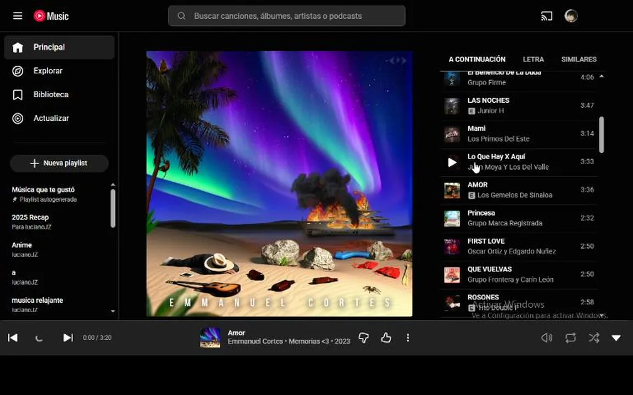
Task: Select LAS NOCHES by Junior H
Action: [x=519, y=105]
